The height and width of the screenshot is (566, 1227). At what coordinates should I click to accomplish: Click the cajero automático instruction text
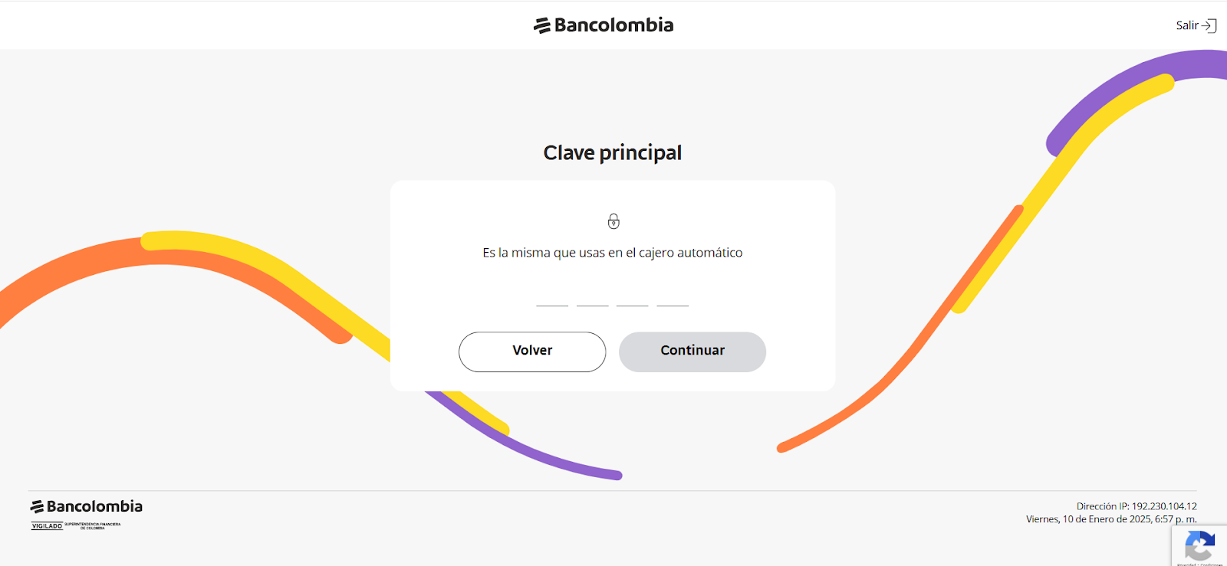pos(613,253)
